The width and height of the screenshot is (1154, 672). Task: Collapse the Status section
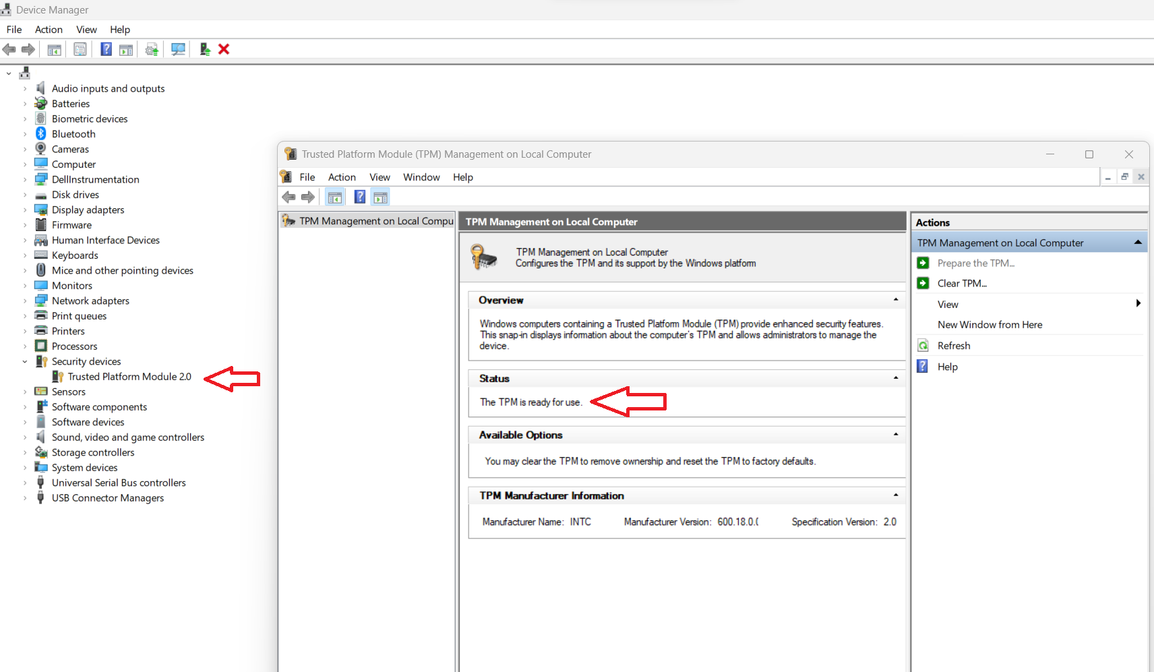pyautogui.click(x=896, y=377)
